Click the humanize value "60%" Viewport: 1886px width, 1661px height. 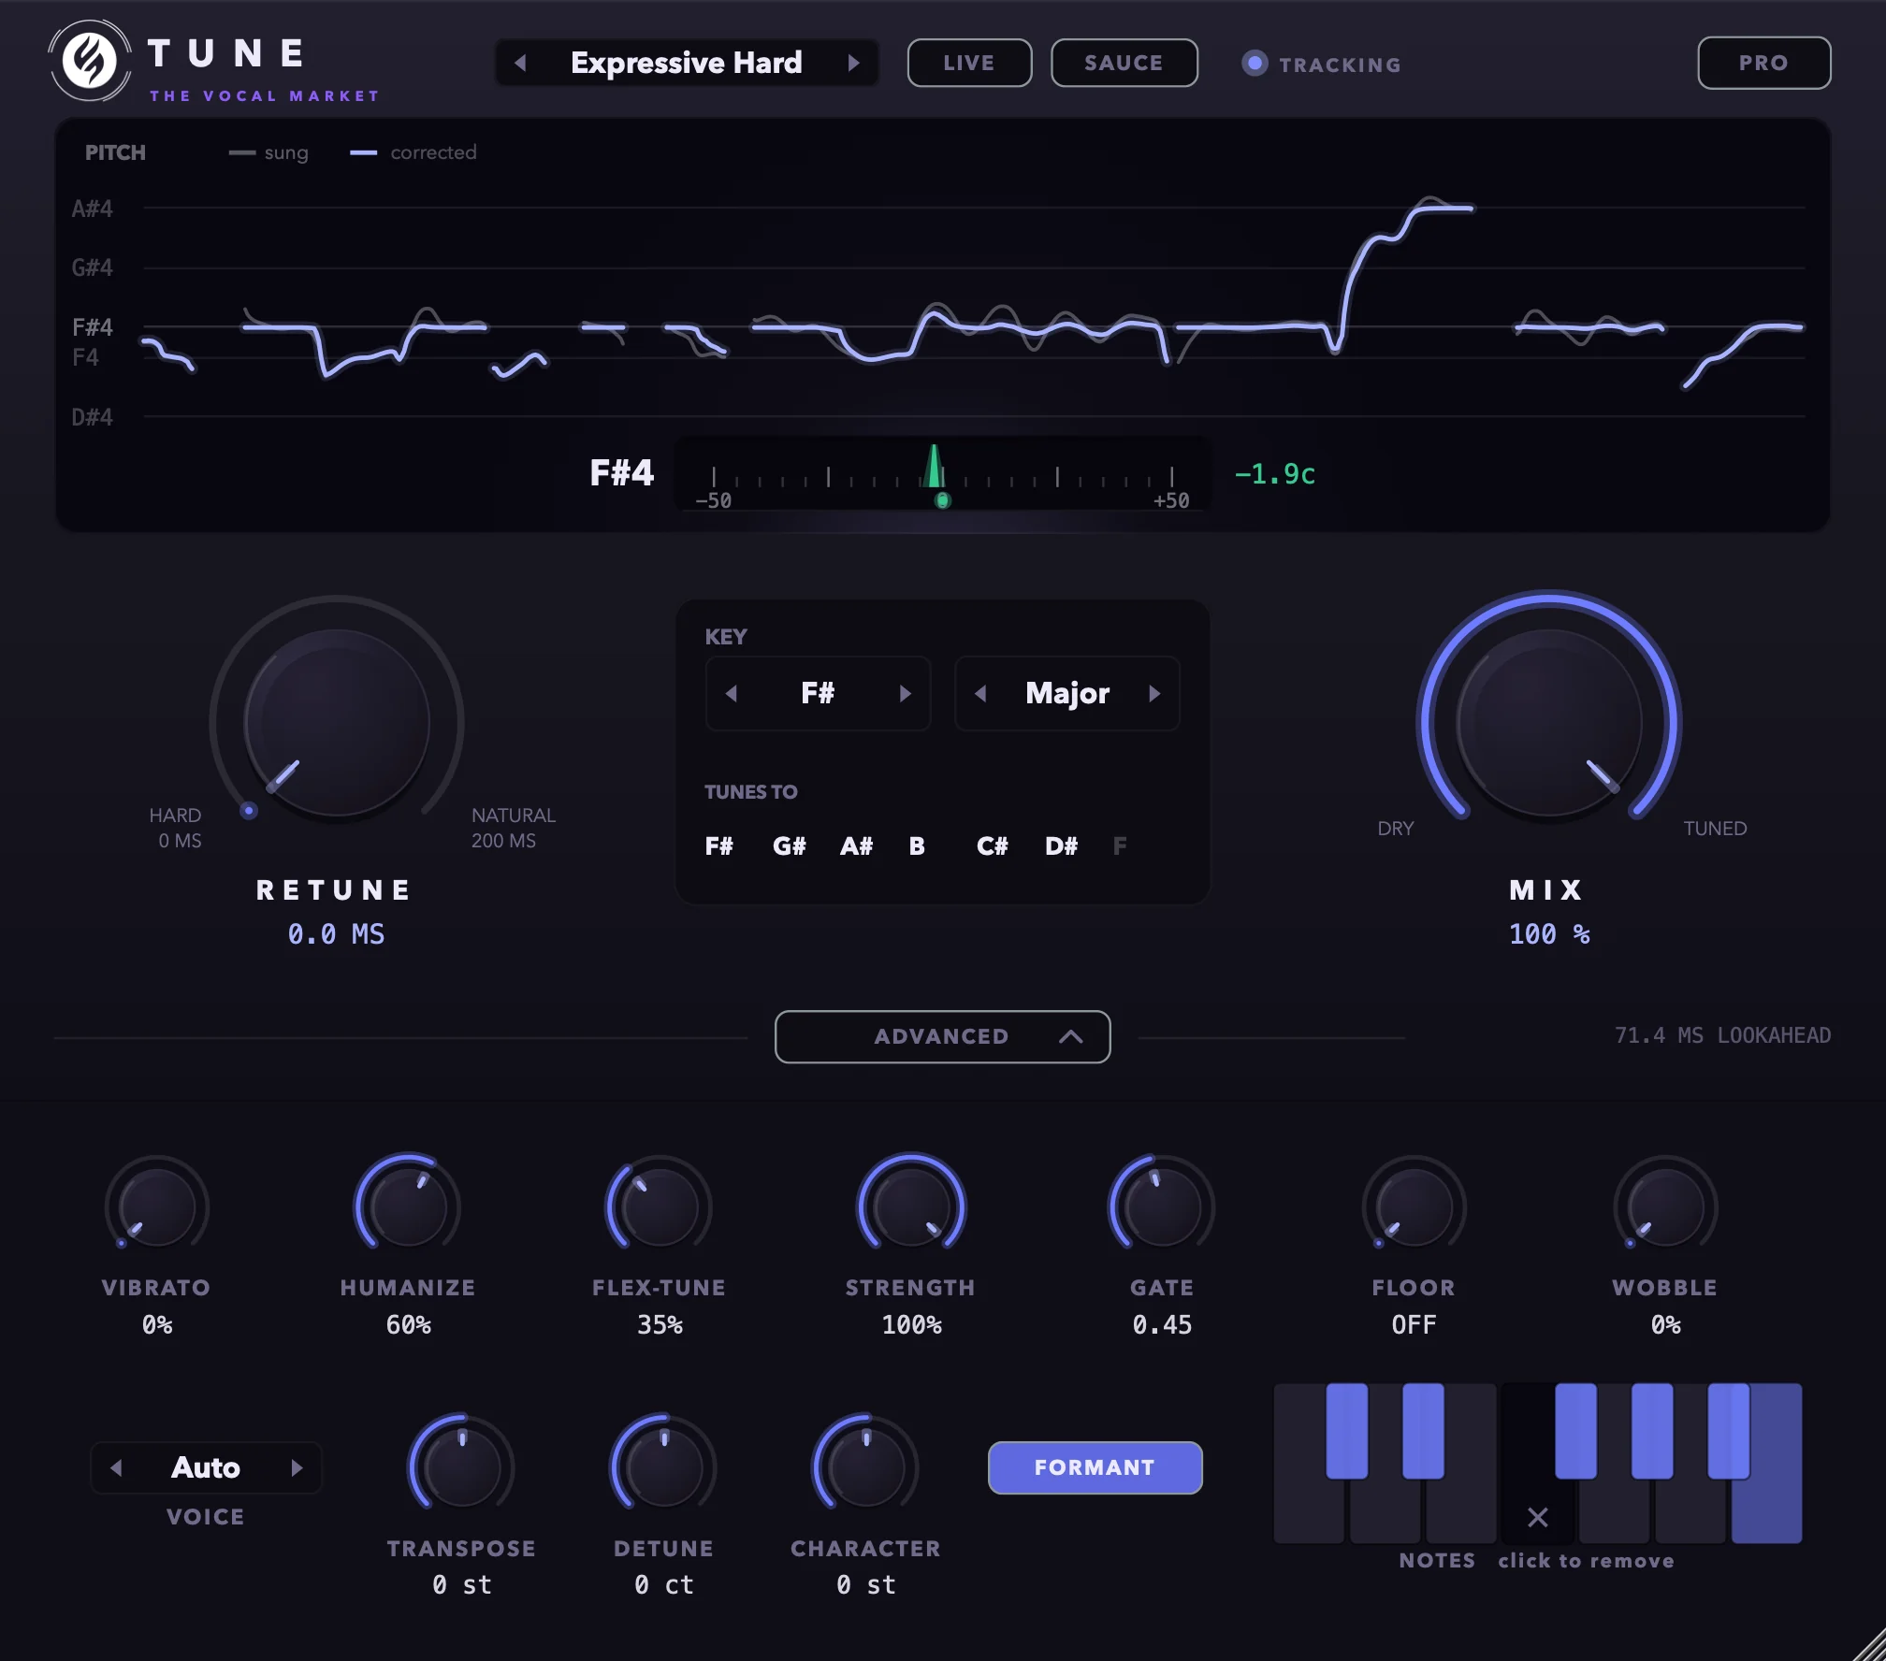[x=408, y=1325]
